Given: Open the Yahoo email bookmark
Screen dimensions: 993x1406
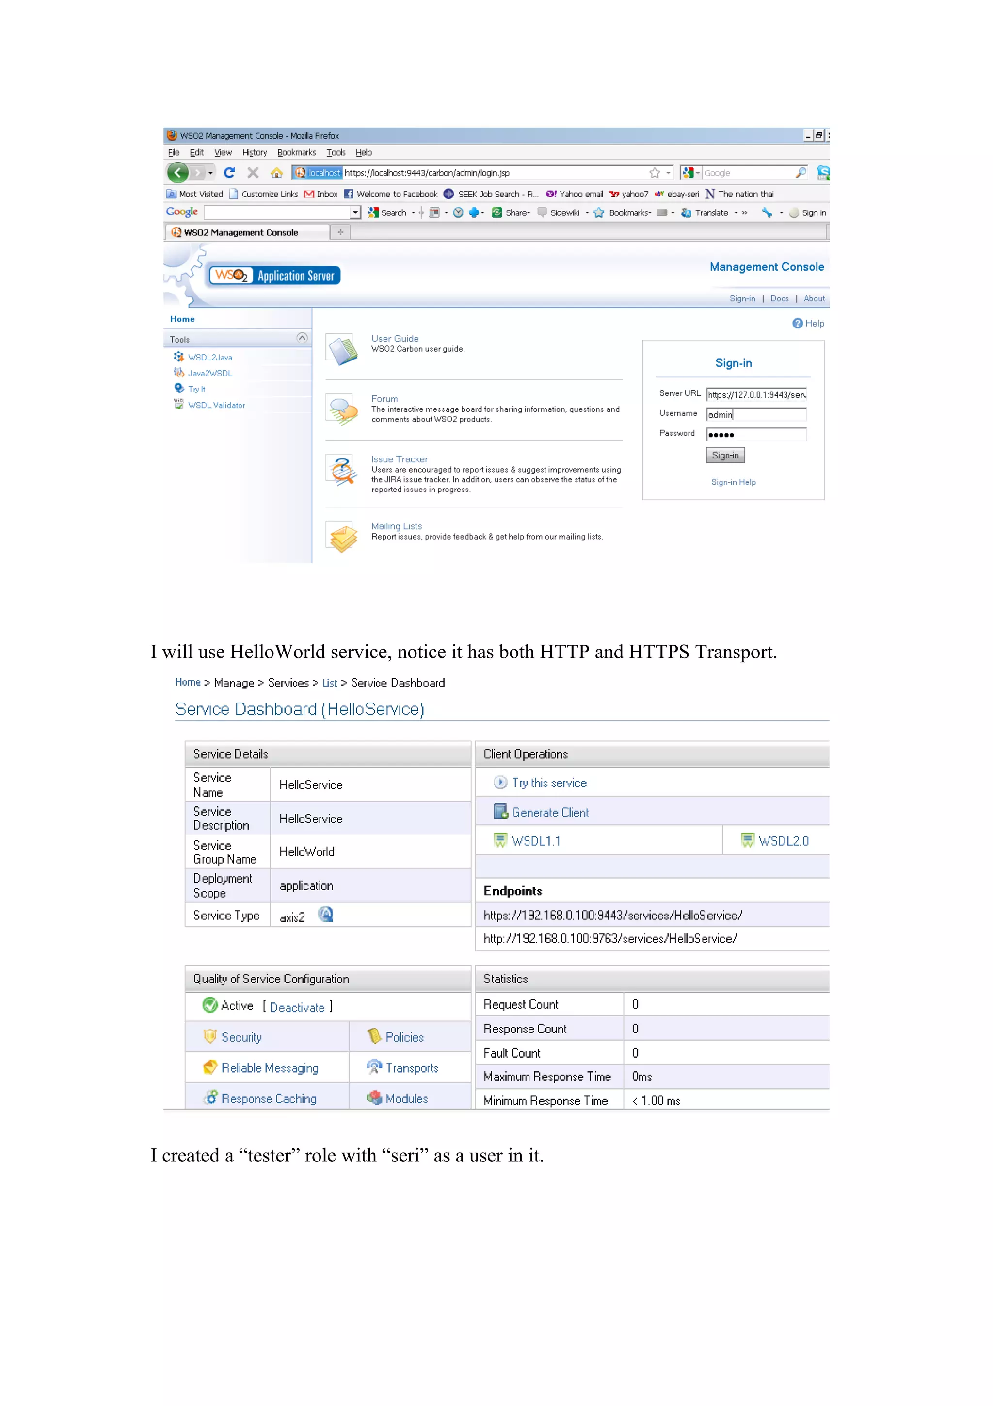Looking at the screenshot, I should (x=574, y=194).
